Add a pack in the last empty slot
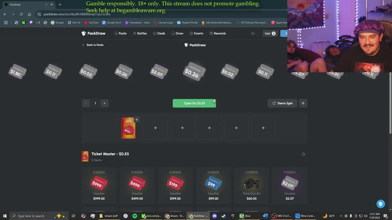The image size is (392, 220). [263, 128]
